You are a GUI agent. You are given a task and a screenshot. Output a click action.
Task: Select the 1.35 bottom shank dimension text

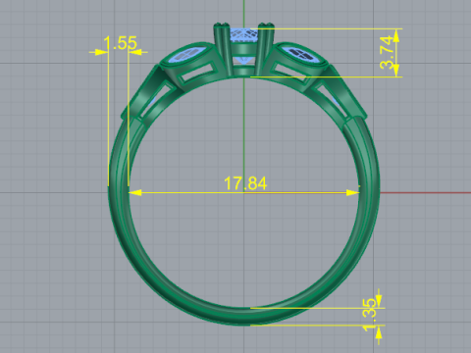(x=369, y=314)
